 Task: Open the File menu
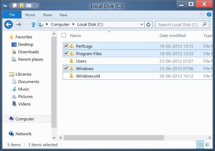(x=12, y=14)
